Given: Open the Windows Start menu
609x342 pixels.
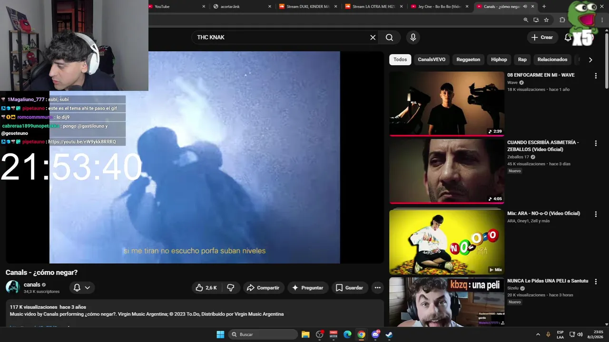Looking at the screenshot, I should click(220, 334).
